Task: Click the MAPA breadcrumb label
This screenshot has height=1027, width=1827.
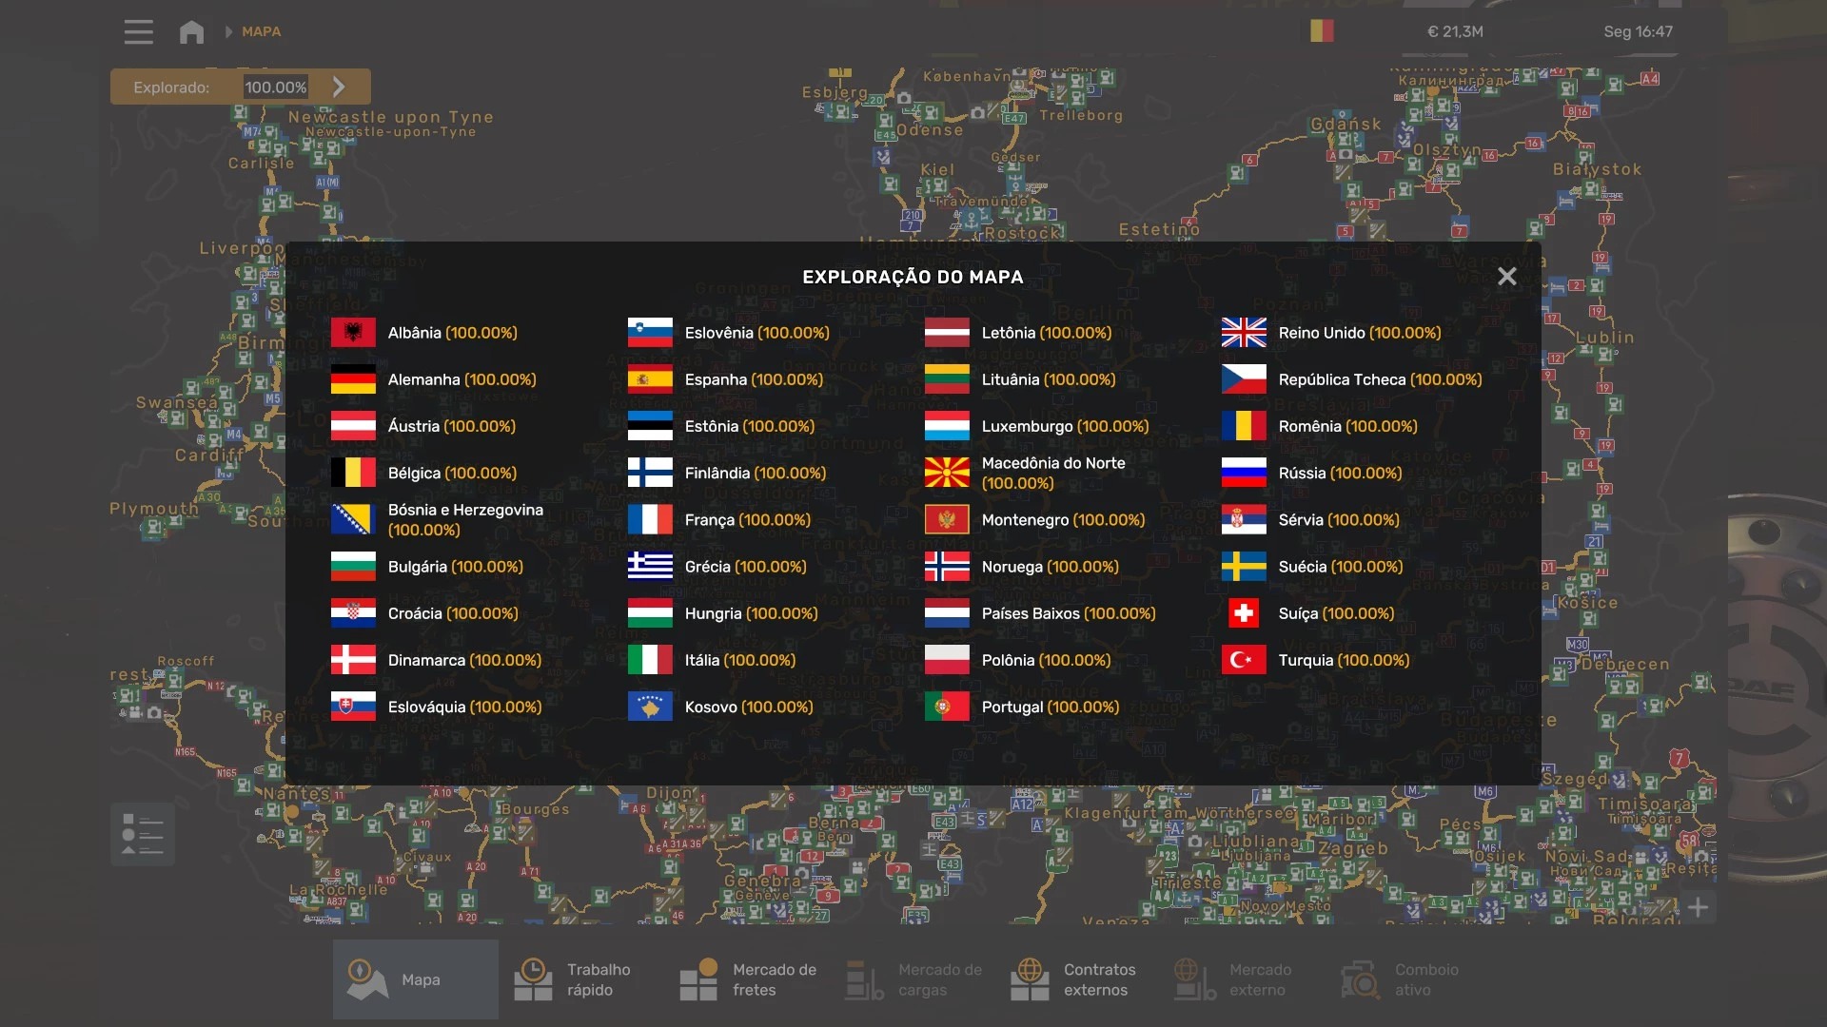Action: (x=261, y=31)
